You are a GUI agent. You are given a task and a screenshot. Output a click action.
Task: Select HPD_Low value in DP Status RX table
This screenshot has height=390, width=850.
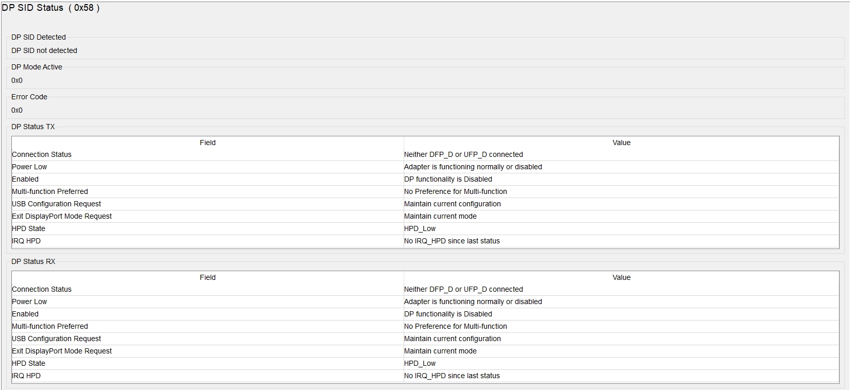pos(420,363)
